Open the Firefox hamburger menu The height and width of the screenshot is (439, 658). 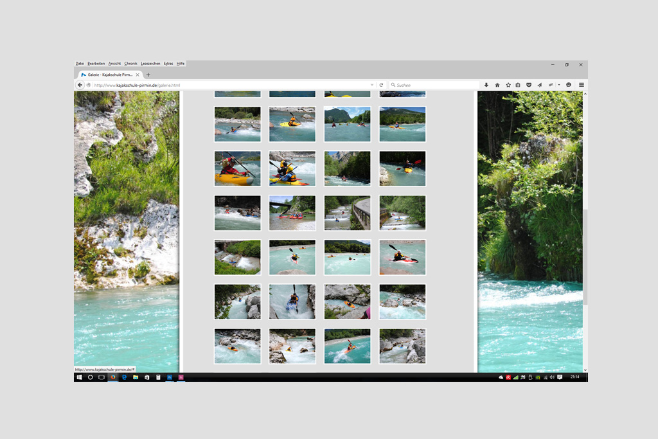point(582,85)
